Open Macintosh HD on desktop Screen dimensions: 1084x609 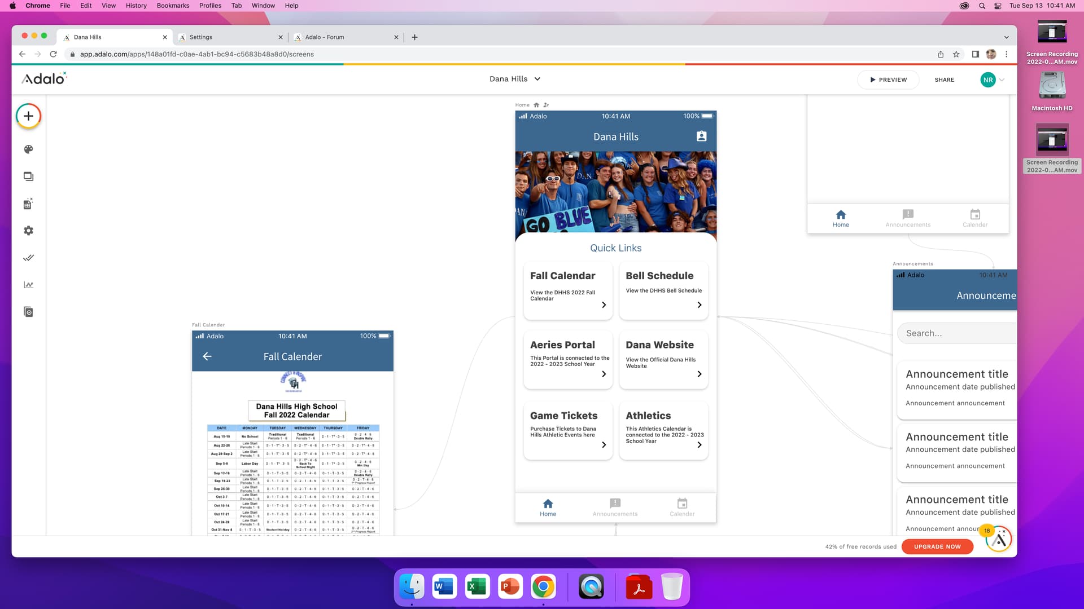point(1052,90)
